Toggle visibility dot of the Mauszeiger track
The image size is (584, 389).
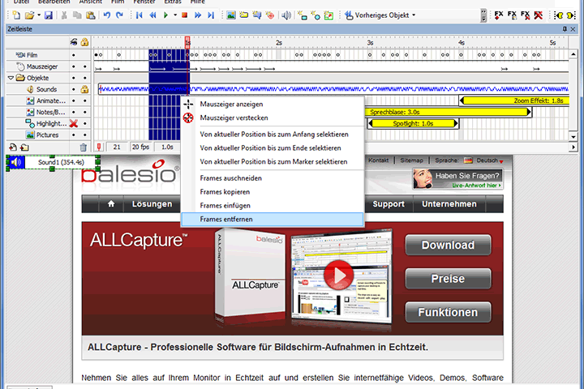(x=74, y=66)
